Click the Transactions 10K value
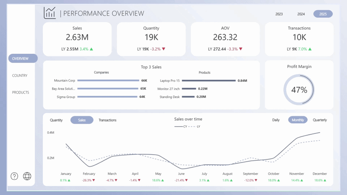 tap(299, 37)
